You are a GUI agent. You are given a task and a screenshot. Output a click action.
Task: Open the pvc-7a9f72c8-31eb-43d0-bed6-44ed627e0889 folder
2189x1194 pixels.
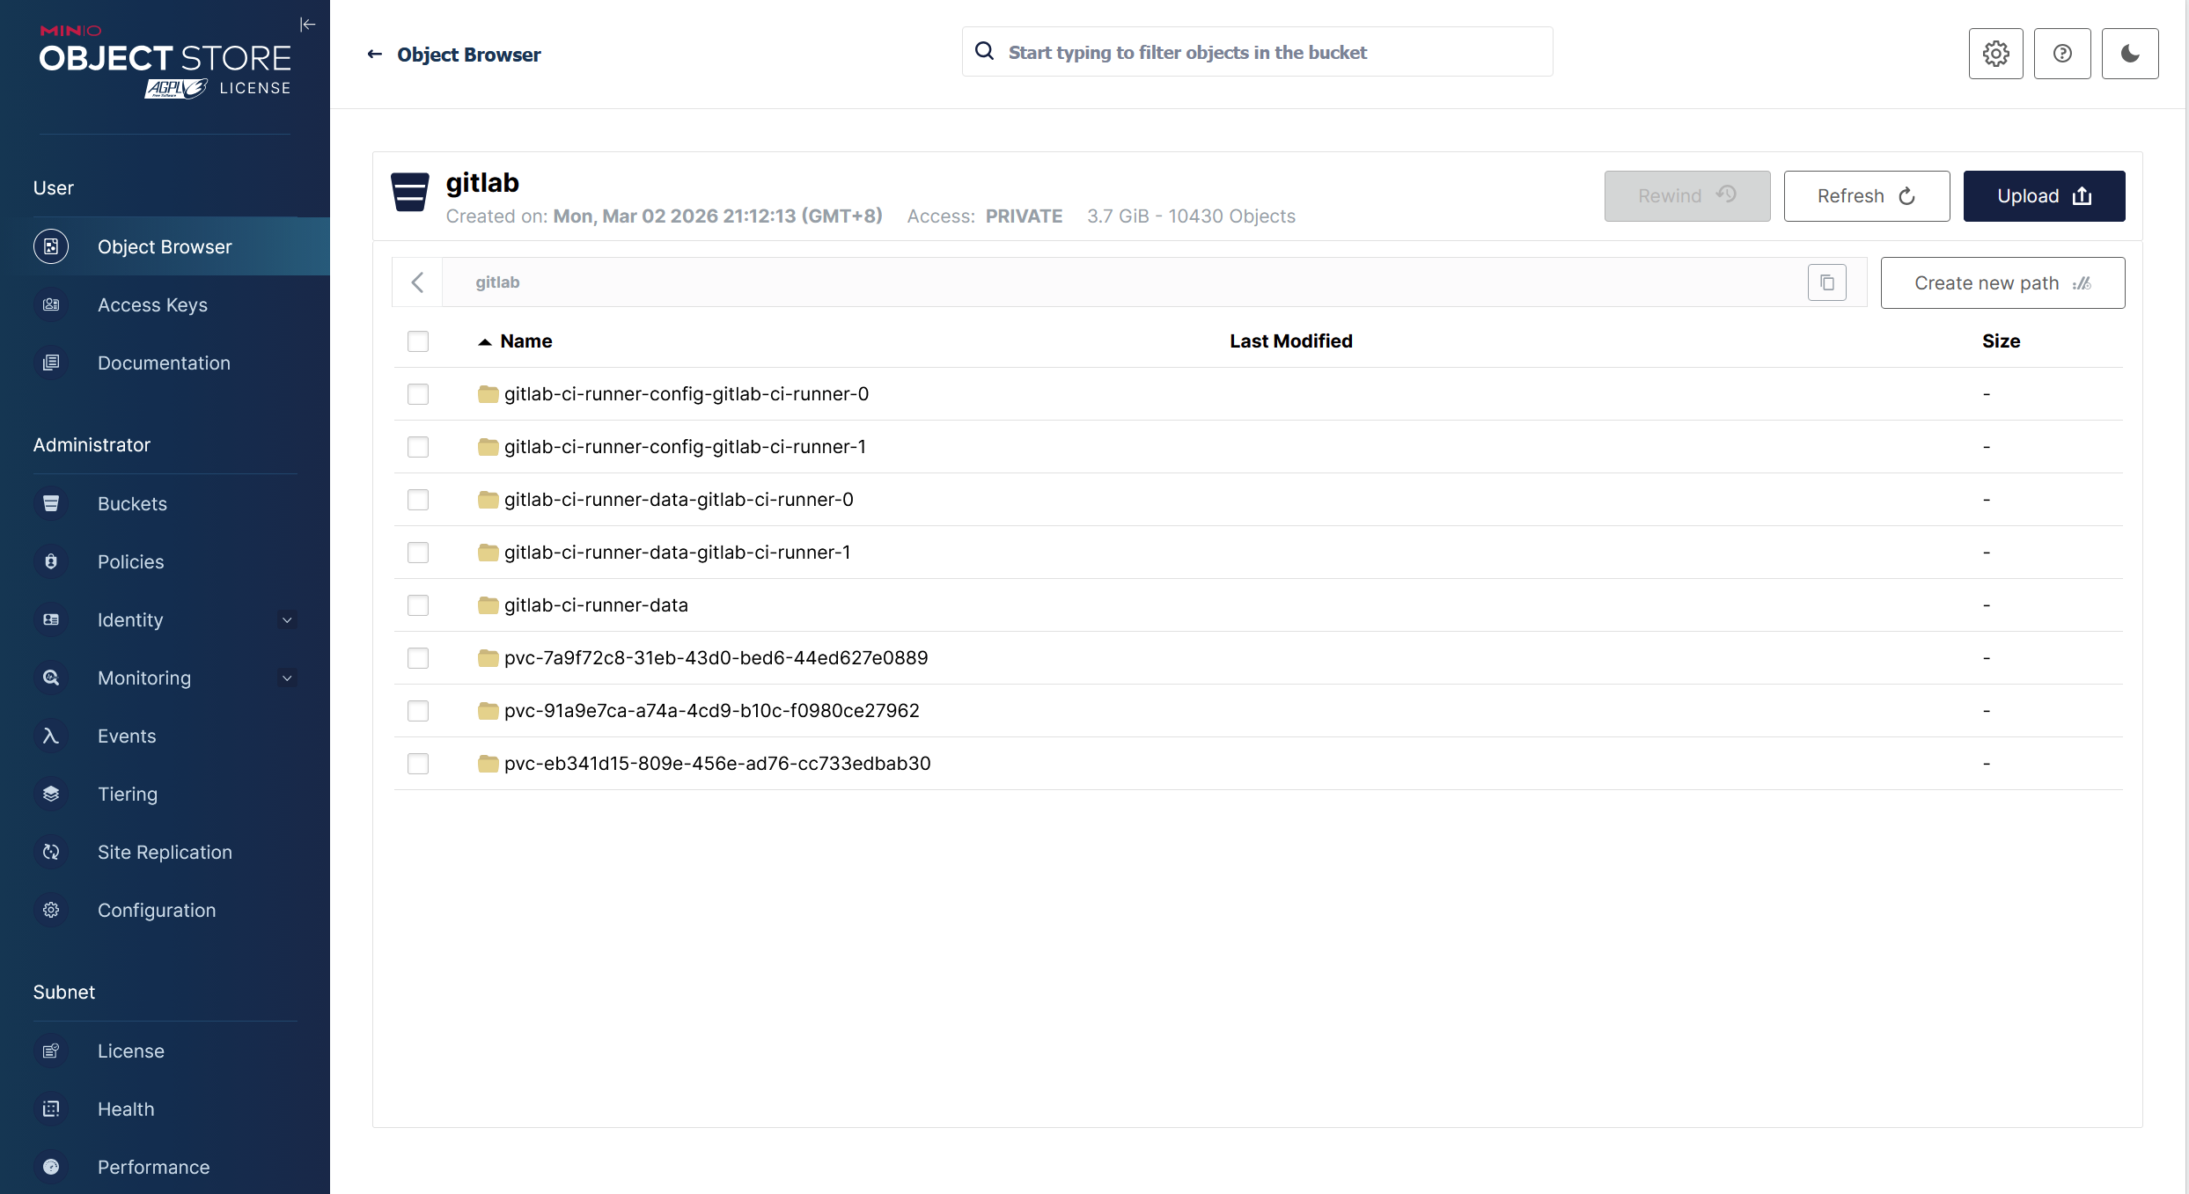click(x=716, y=658)
